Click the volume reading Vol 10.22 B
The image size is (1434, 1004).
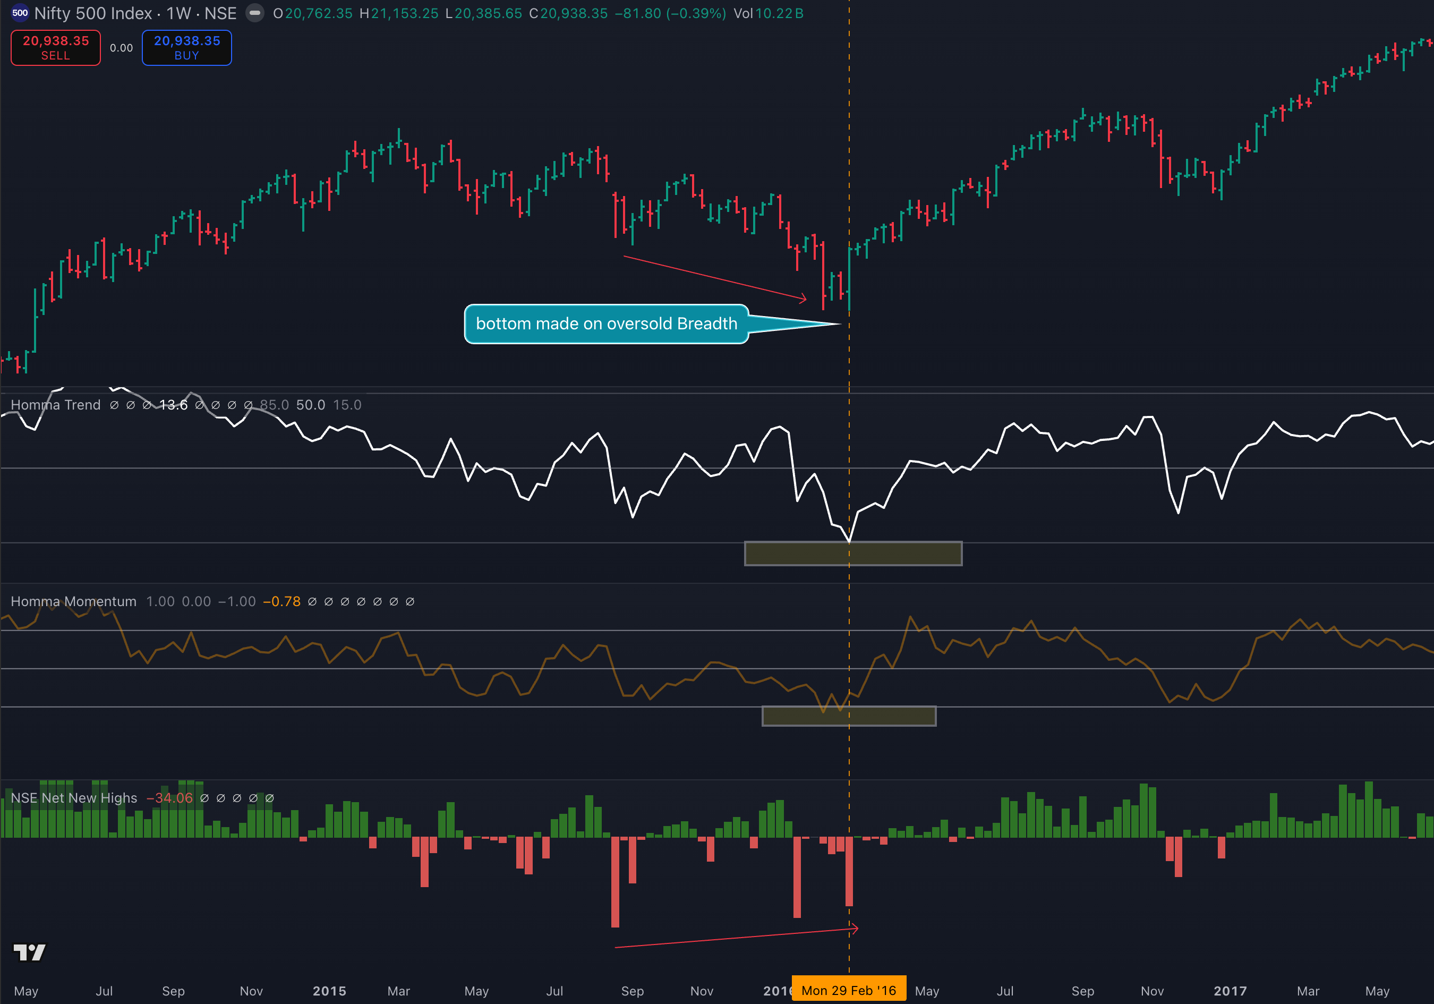tap(768, 13)
